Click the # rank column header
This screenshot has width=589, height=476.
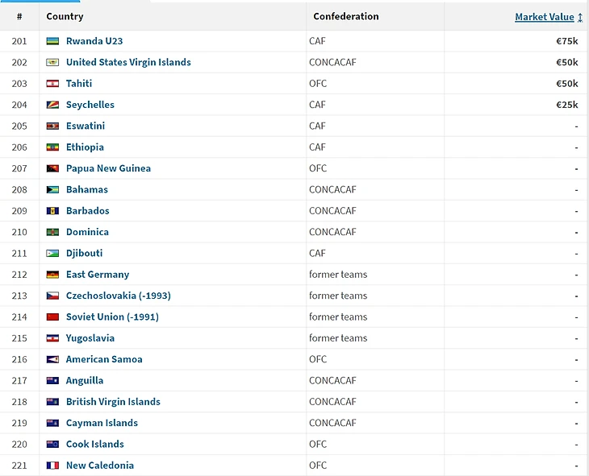(19, 16)
